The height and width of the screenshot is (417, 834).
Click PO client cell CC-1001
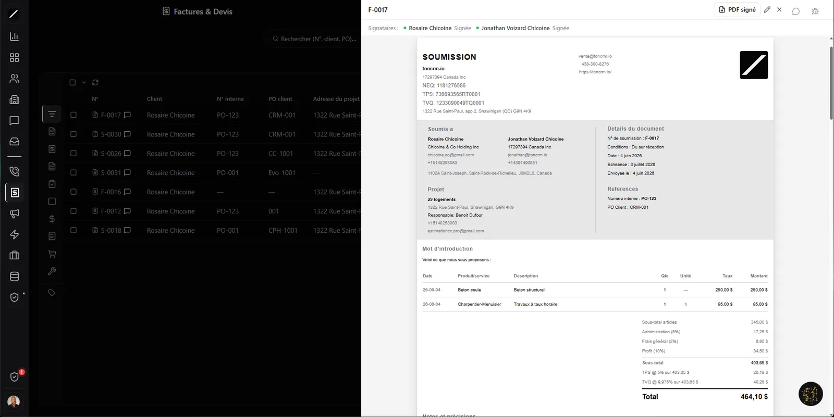(x=280, y=154)
